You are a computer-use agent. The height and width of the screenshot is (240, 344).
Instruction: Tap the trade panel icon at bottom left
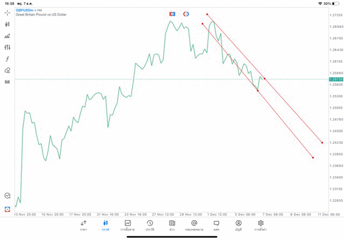[8, 209]
